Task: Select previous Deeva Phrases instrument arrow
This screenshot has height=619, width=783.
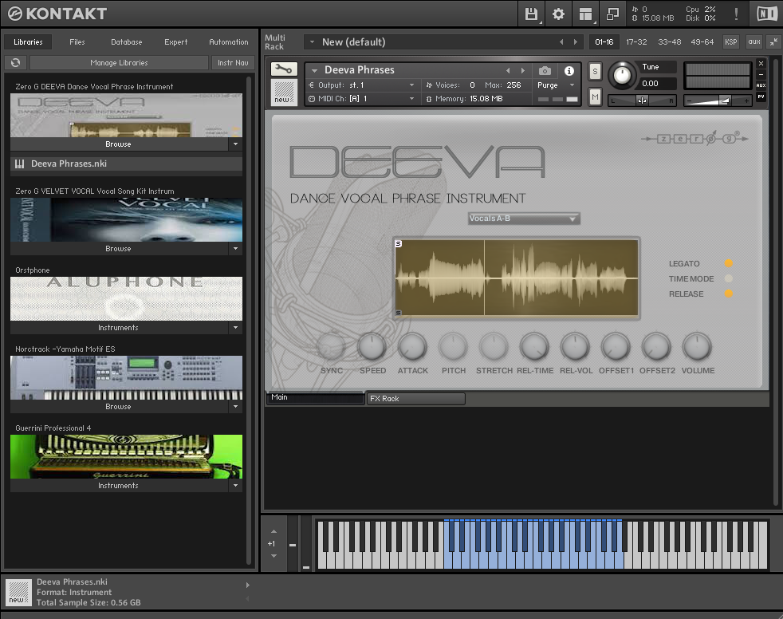Action: click(508, 70)
